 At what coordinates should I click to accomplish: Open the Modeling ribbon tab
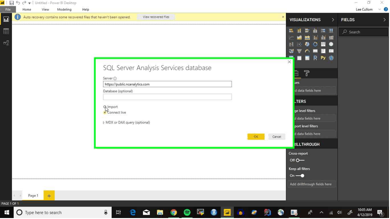pos(64,10)
